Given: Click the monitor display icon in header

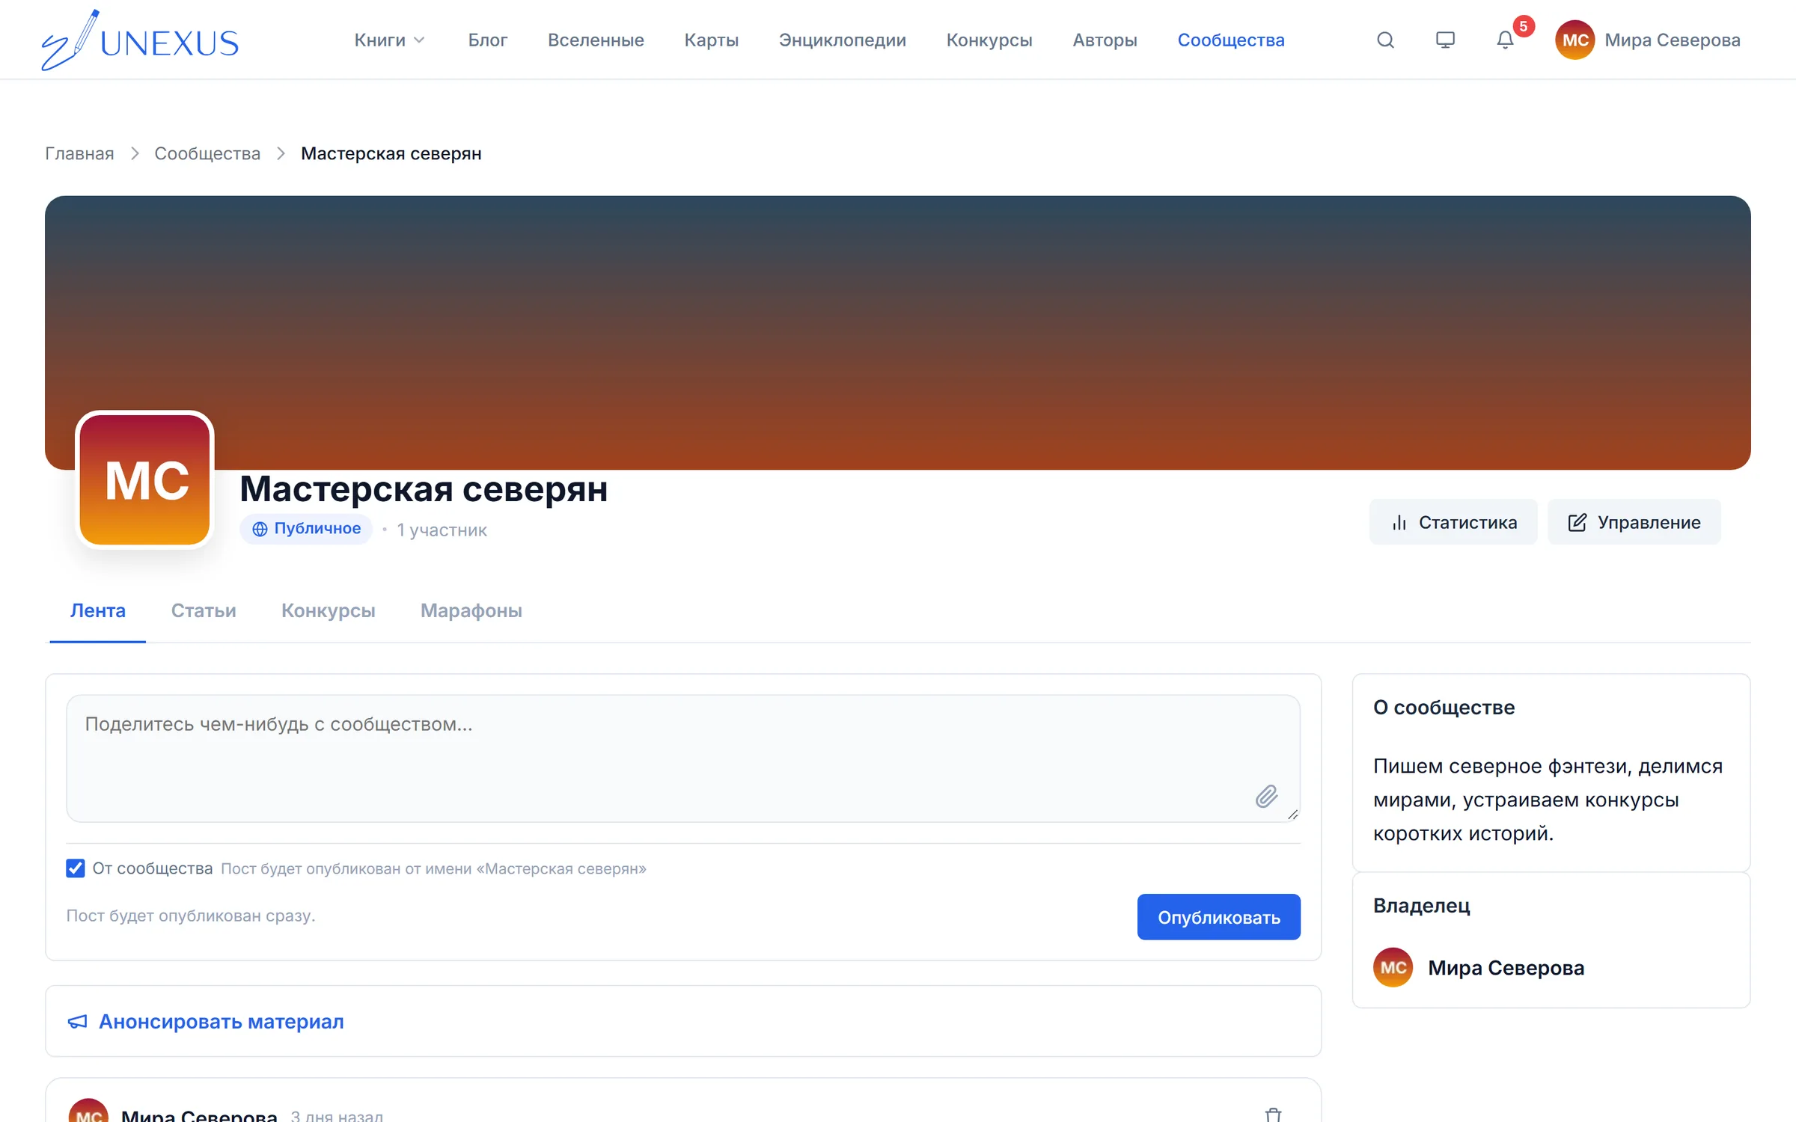Looking at the screenshot, I should (x=1445, y=40).
